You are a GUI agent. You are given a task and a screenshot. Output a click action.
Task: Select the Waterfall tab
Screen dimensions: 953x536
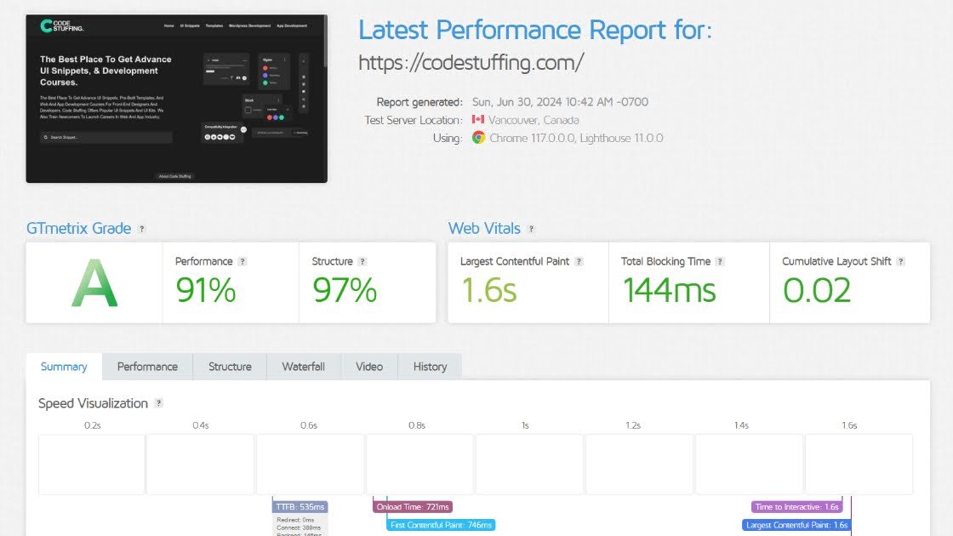[303, 367]
